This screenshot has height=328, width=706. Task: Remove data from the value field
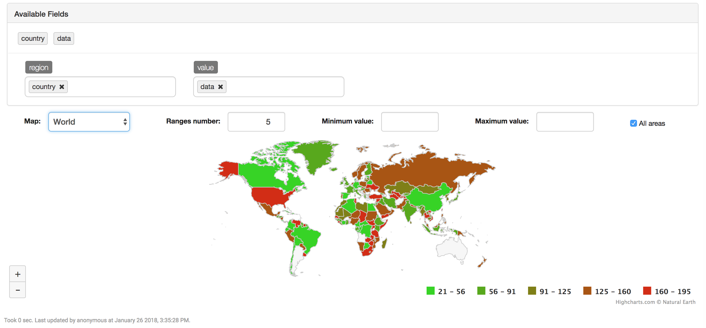pos(220,87)
